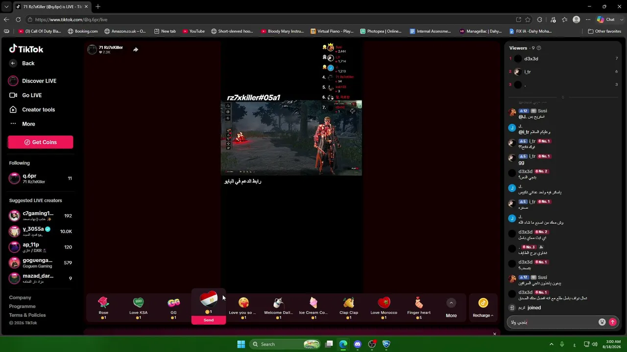Open Go LIVE
The height and width of the screenshot is (352, 627).
click(25, 95)
